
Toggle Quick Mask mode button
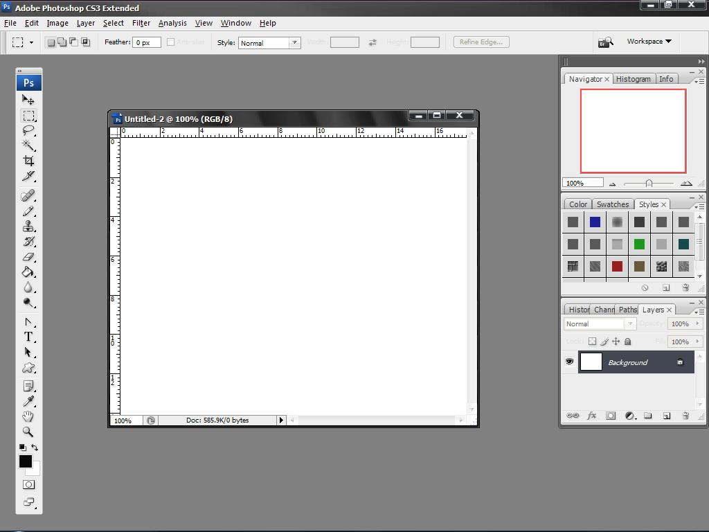click(x=28, y=484)
